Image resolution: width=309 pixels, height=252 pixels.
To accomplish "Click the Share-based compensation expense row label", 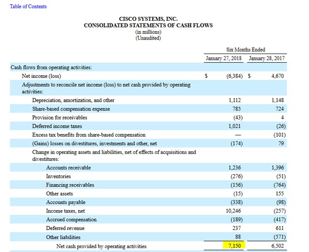I will (71, 109).
